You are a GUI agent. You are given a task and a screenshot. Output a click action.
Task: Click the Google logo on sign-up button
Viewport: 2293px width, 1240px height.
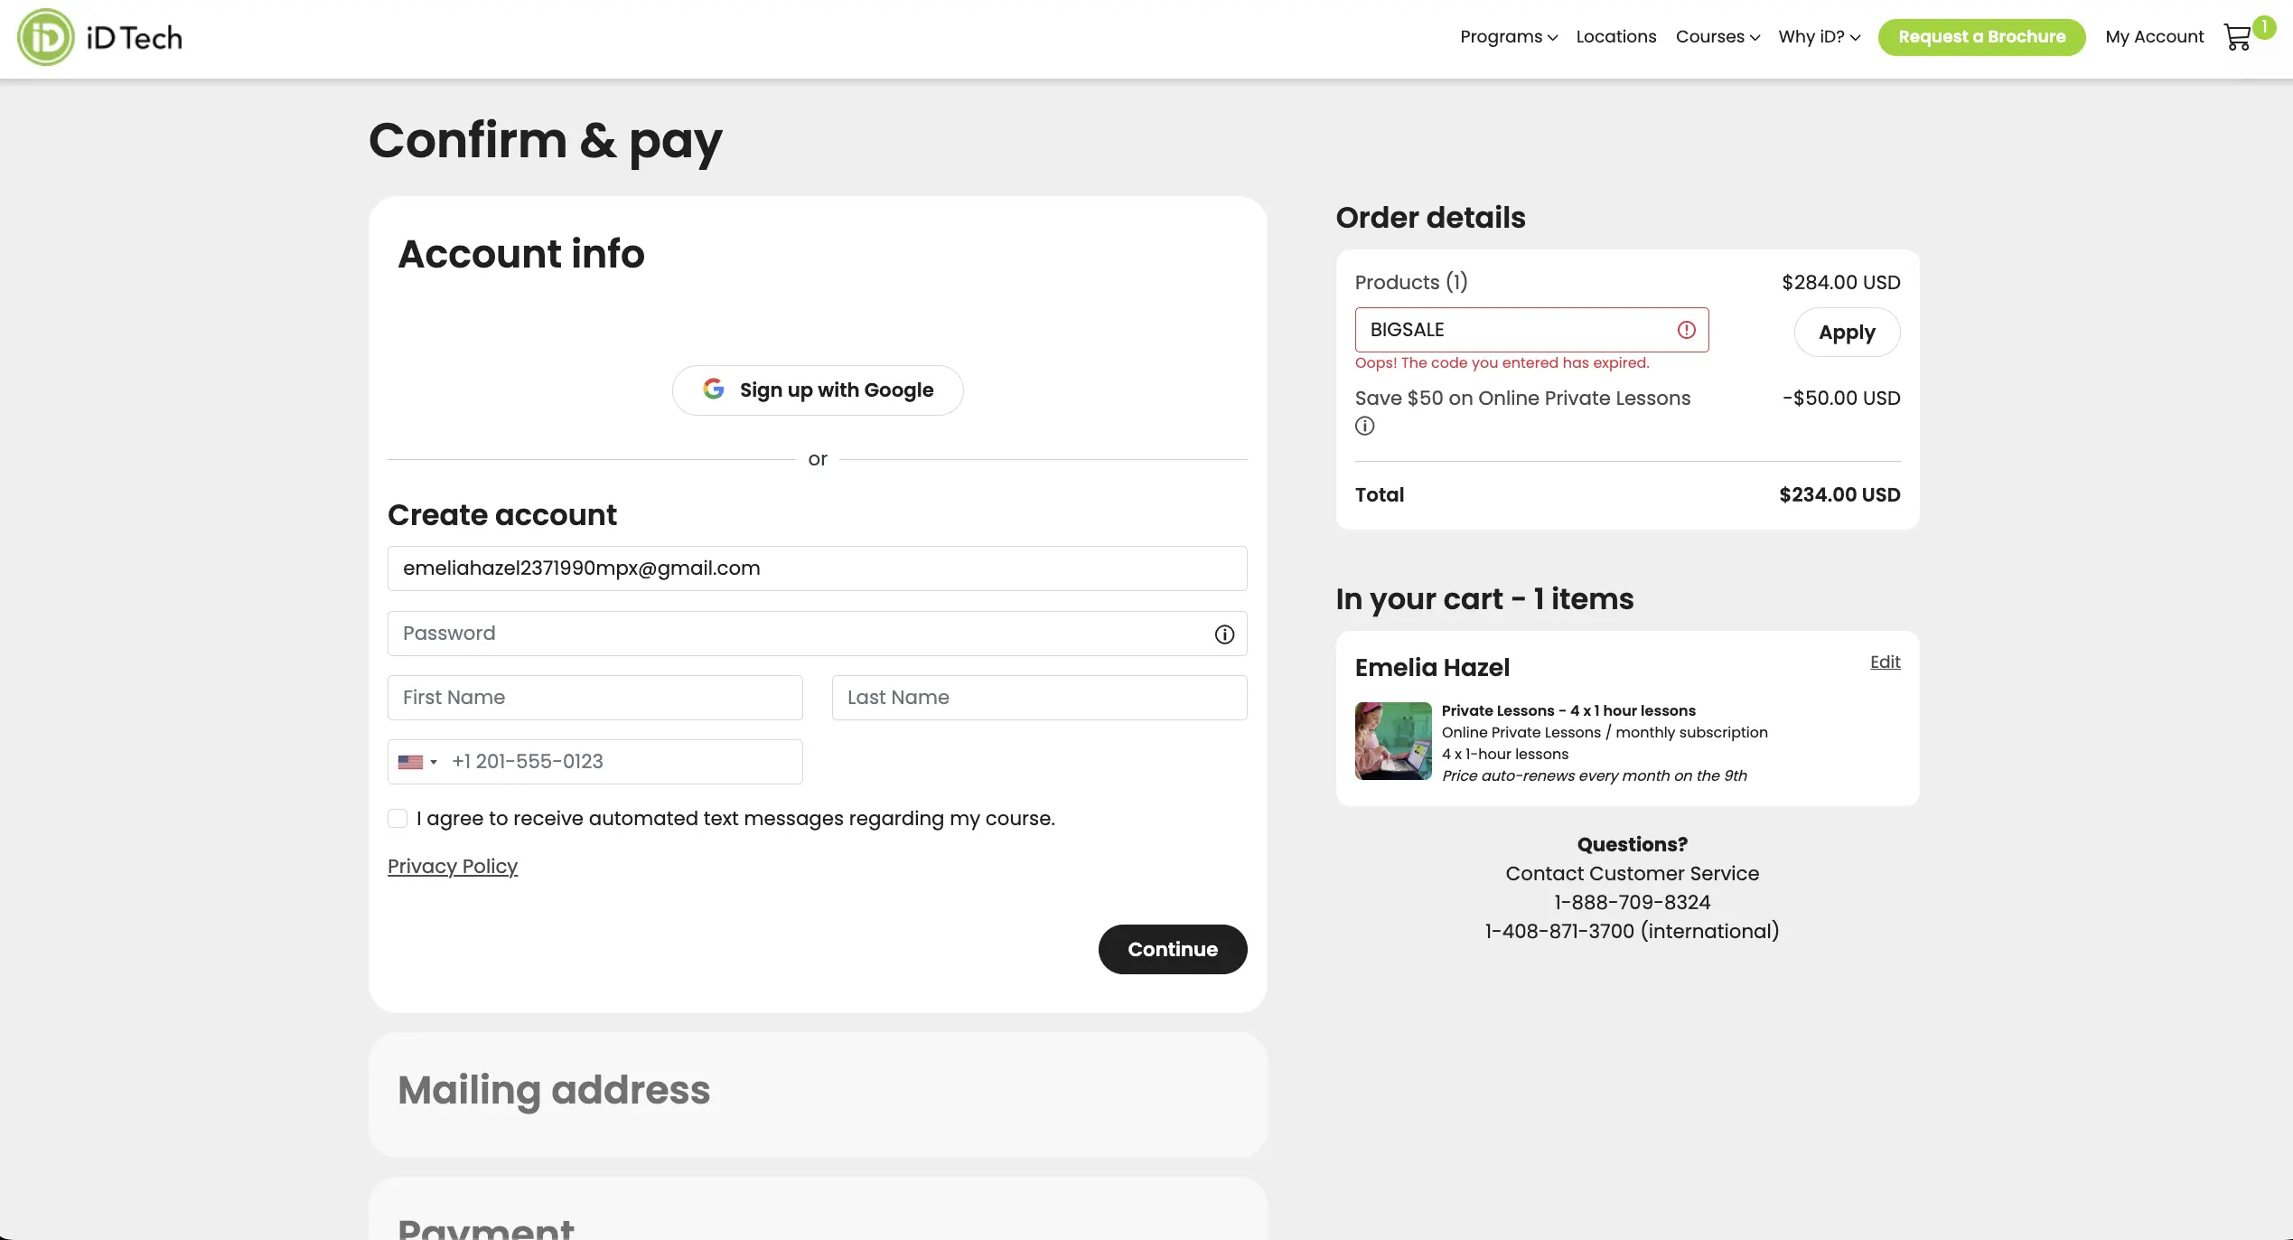coord(714,390)
